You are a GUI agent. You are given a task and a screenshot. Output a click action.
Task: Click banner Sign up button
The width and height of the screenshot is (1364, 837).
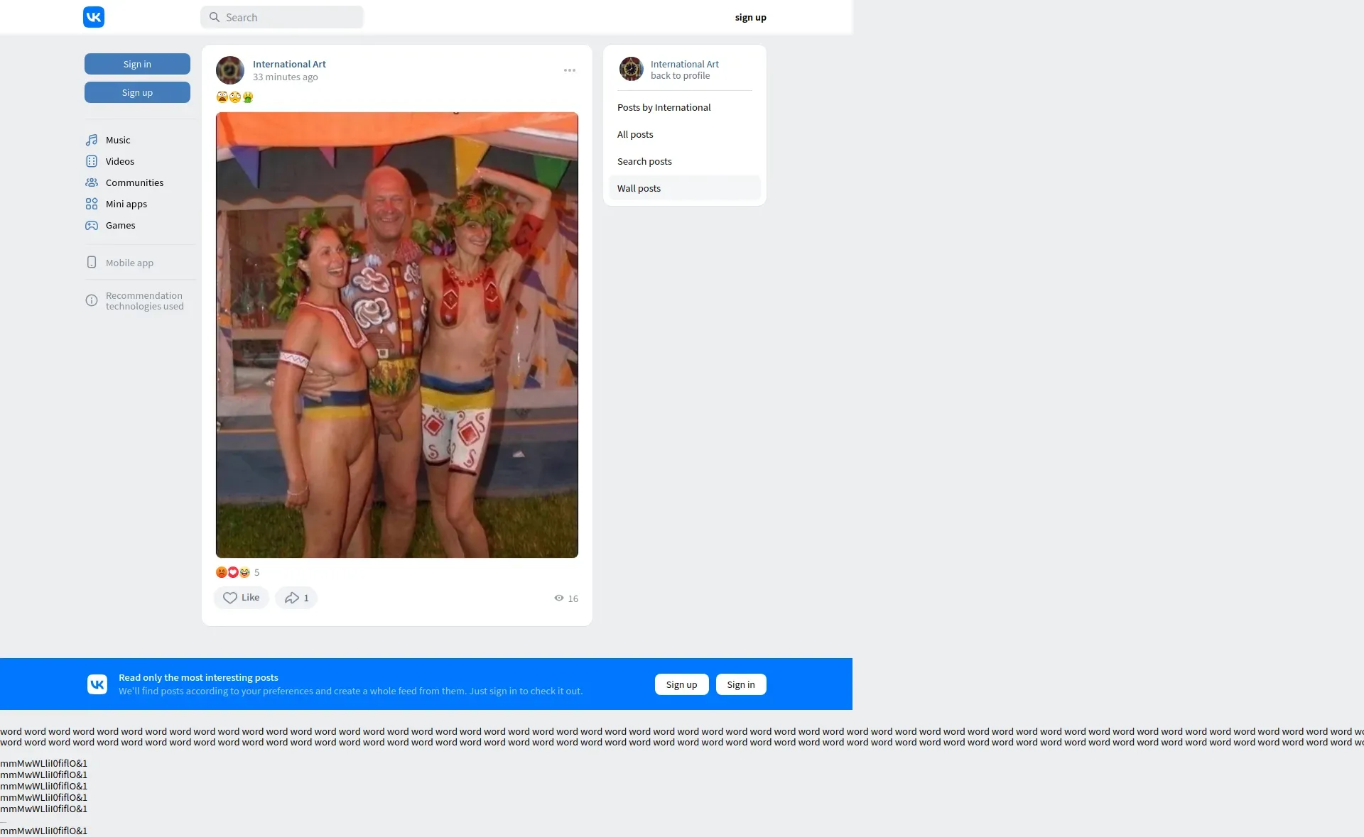tap(682, 684)
